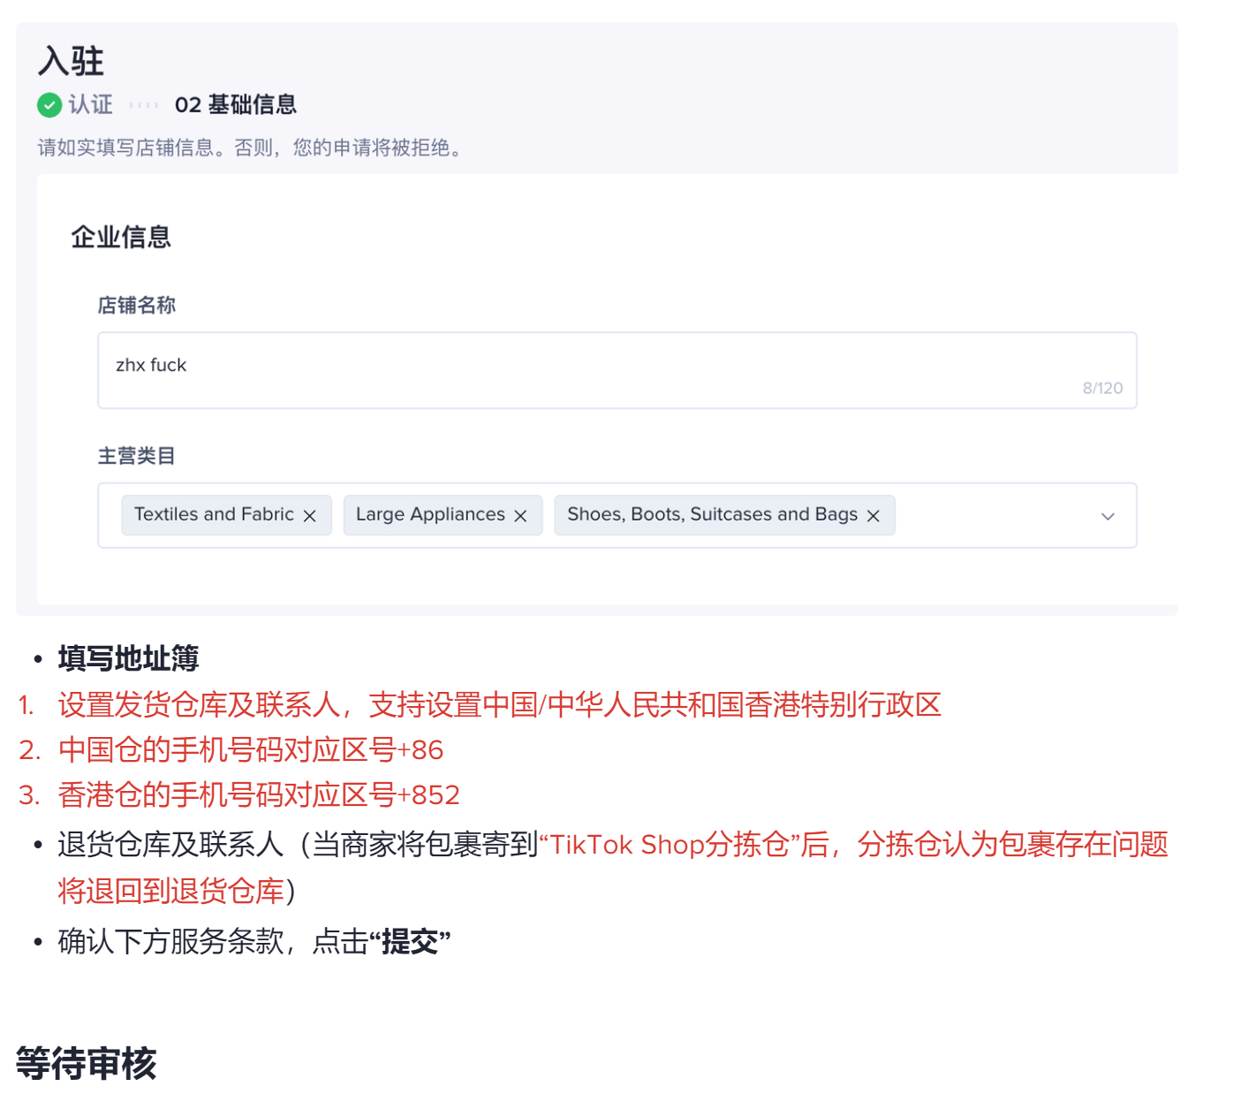This screenshot has height=1109, width=1241.
Task: Click the 8/120 character counter
Action: click(1102, 388)
